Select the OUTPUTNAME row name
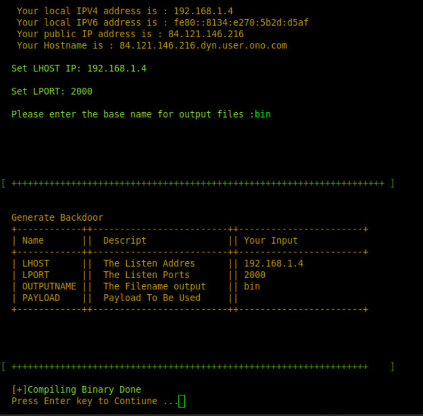The height and width of the screenshot is (416, 423). tap(49, 286)
